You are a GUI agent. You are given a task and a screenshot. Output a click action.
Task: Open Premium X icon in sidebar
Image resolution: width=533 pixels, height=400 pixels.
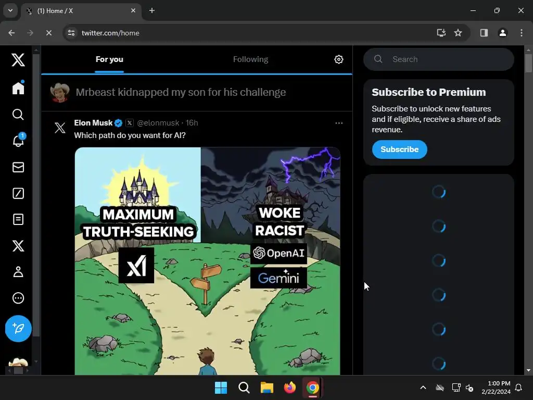(18, 246)
